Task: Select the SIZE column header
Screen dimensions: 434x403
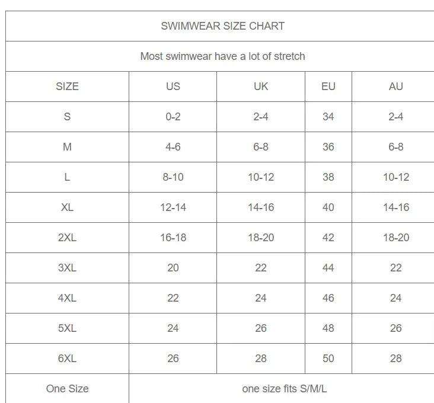Action: click(67, 87)
